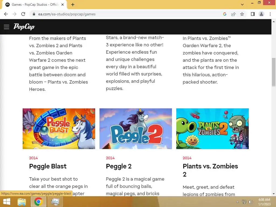
Task: Click the match-3 experience description text
Action: [x=135, y=63]
